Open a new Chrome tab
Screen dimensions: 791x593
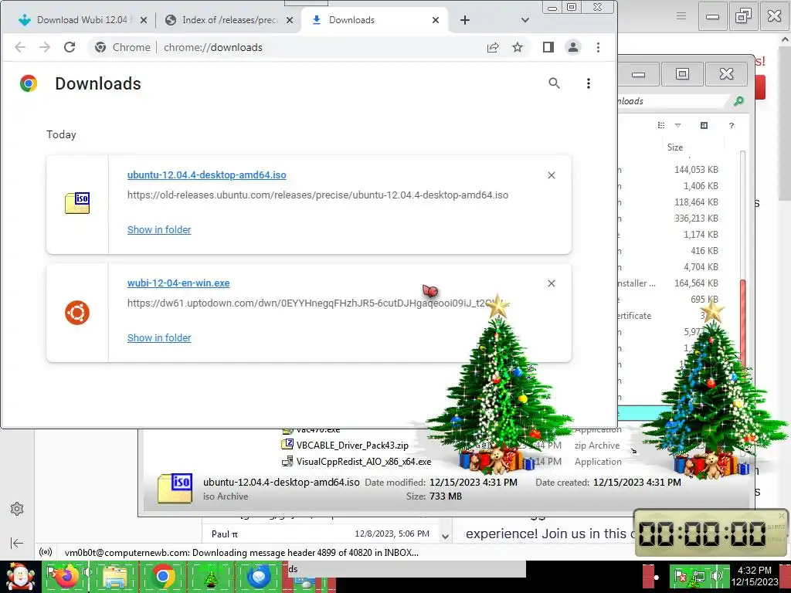click(465, 20)
